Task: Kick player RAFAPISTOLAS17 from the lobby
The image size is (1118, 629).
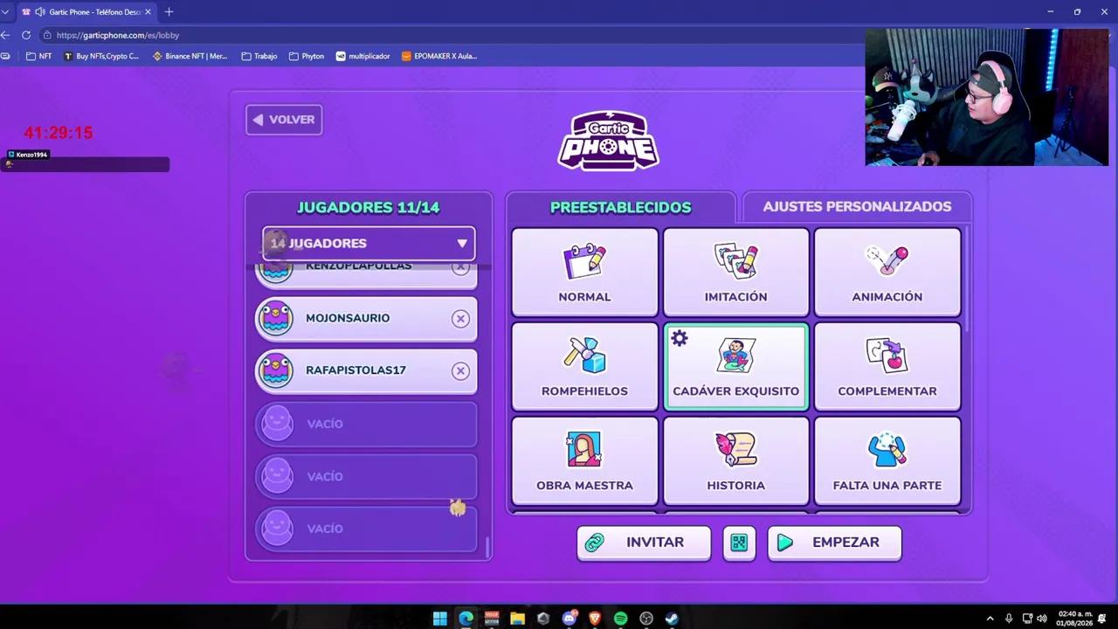Action: (x=460, y=370)
